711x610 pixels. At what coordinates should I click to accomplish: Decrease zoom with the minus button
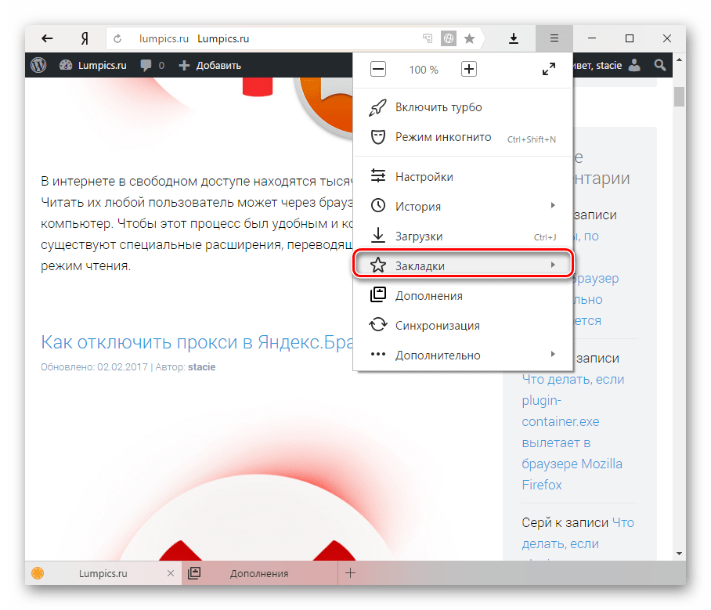point(378,70)
